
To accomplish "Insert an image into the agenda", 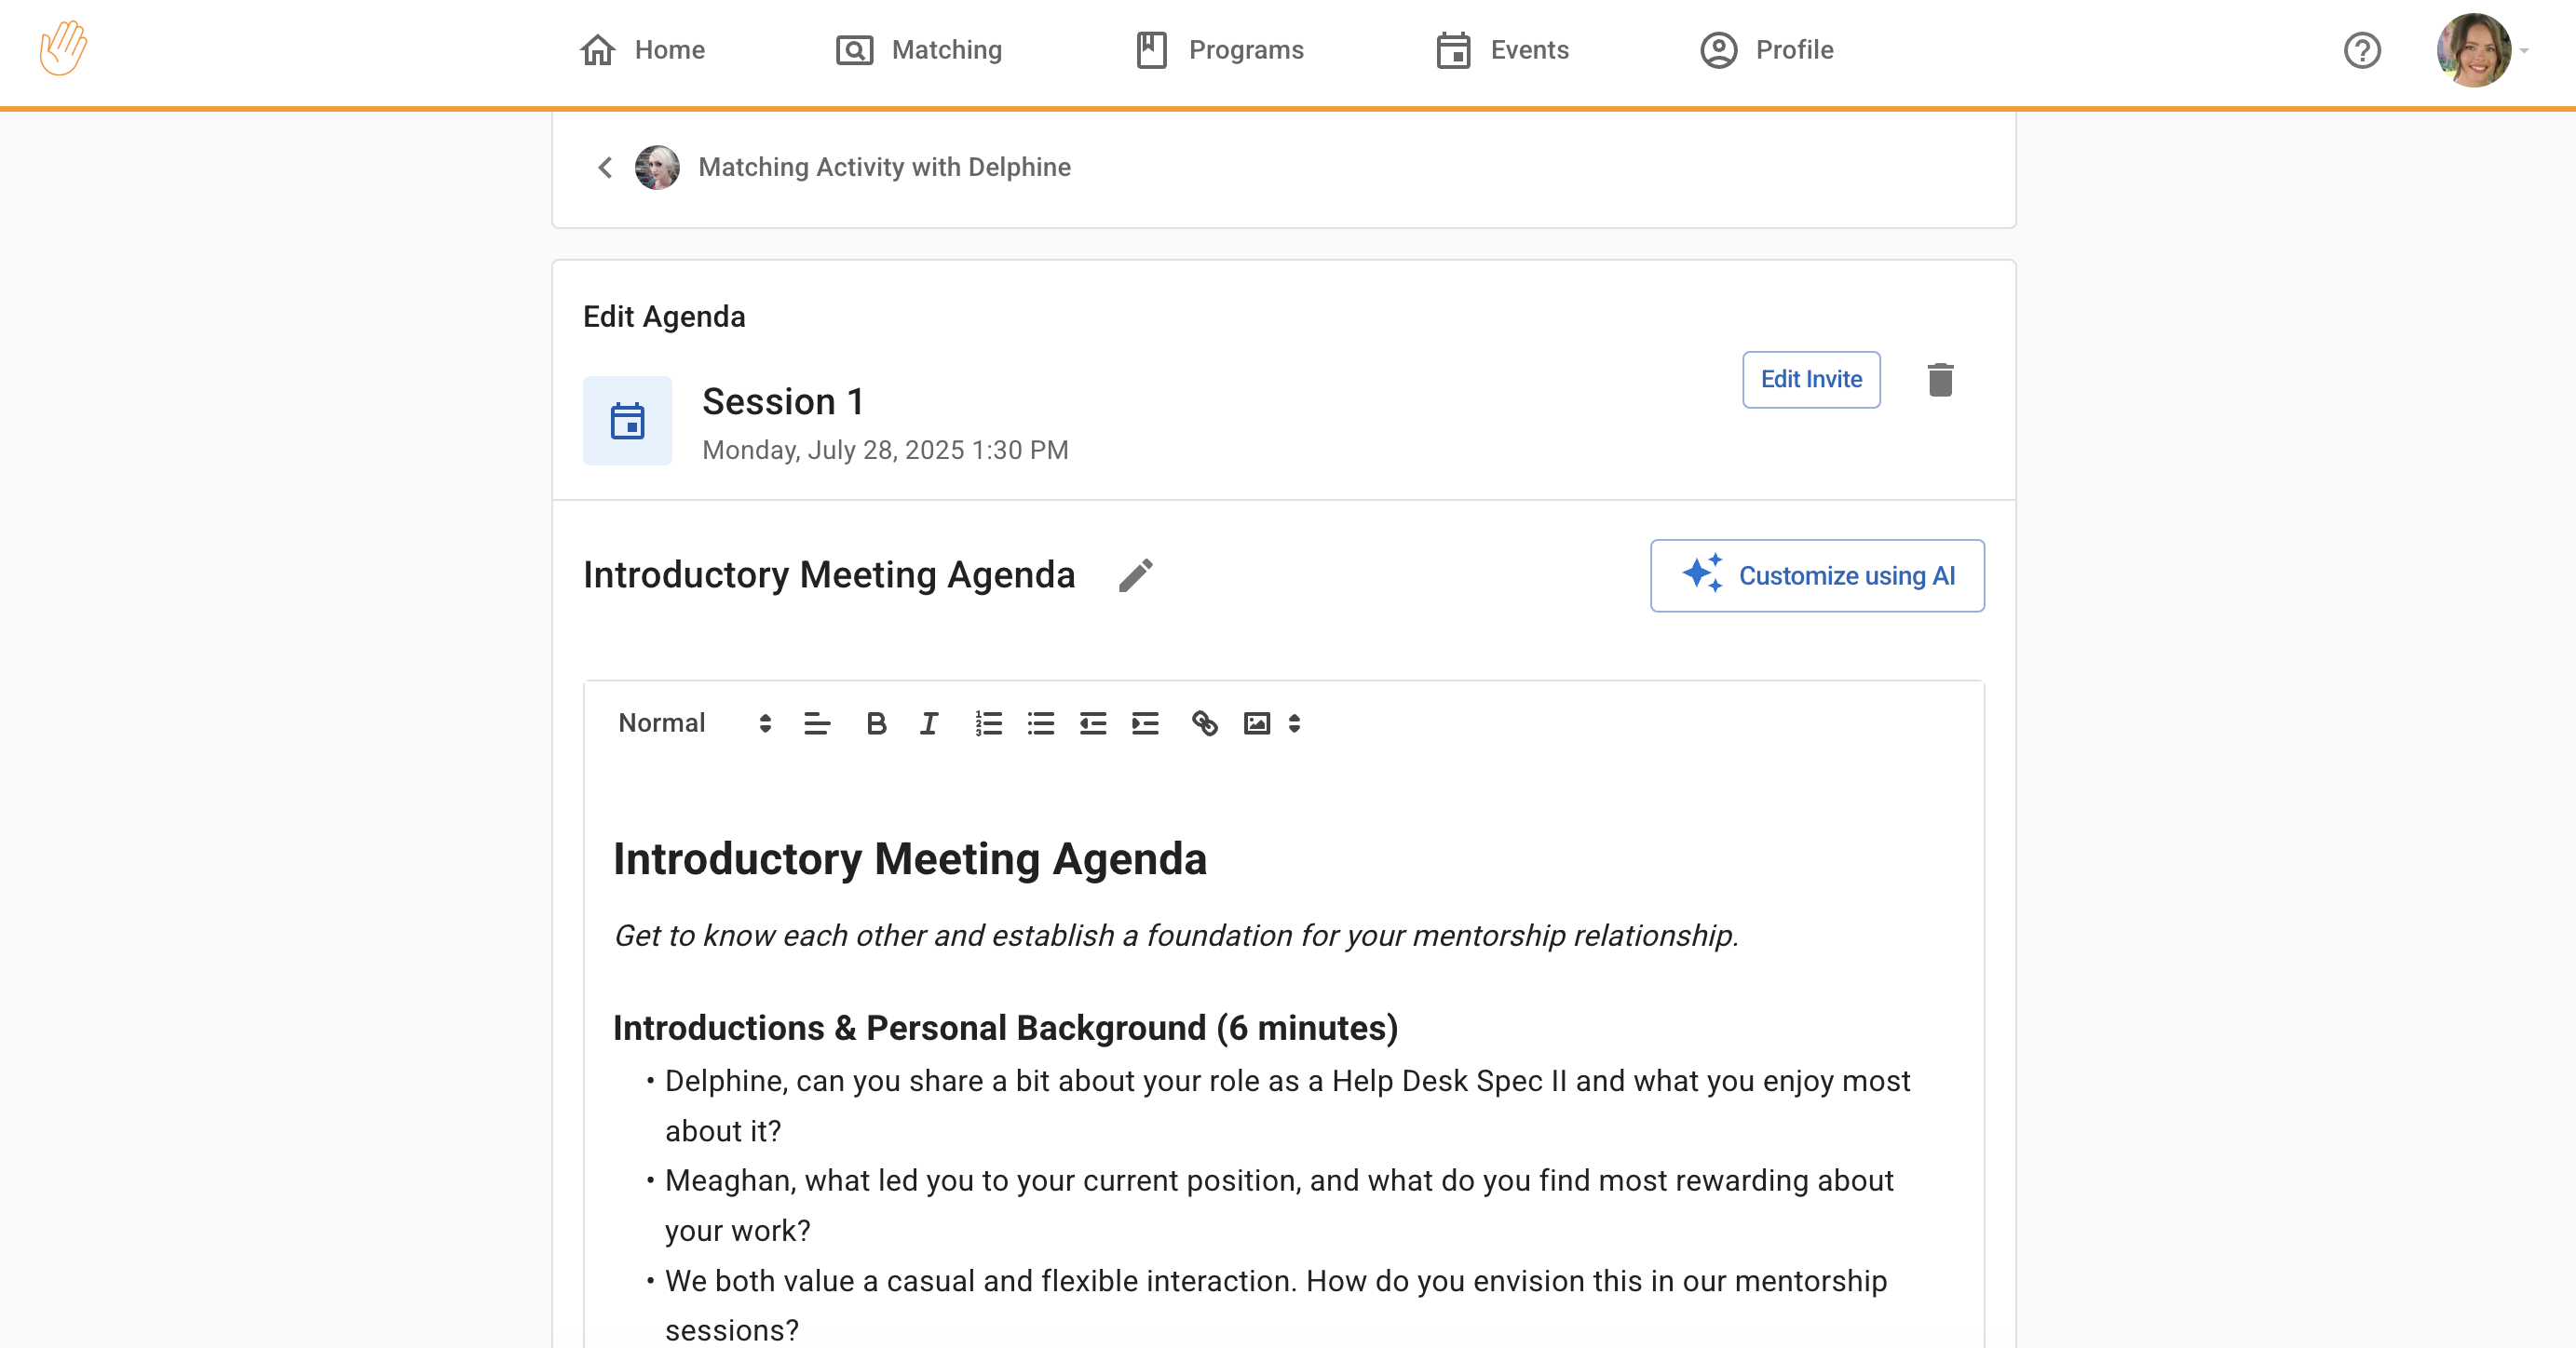I will tap(1256, 722).
